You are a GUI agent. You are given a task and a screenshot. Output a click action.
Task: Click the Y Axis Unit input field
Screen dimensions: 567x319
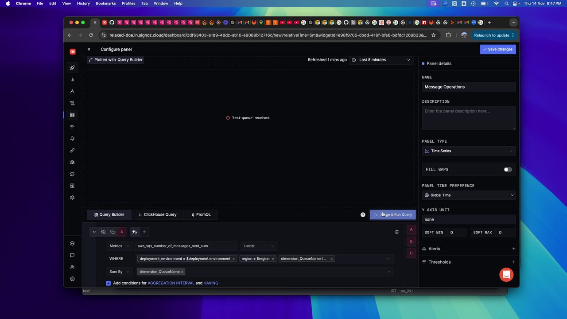coord(469,219)
